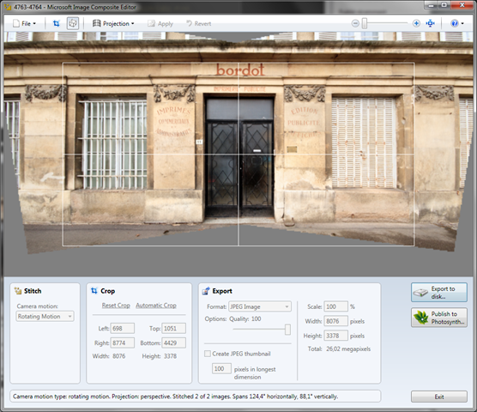Edit the crop Right value field

click(x=123, y=343)
